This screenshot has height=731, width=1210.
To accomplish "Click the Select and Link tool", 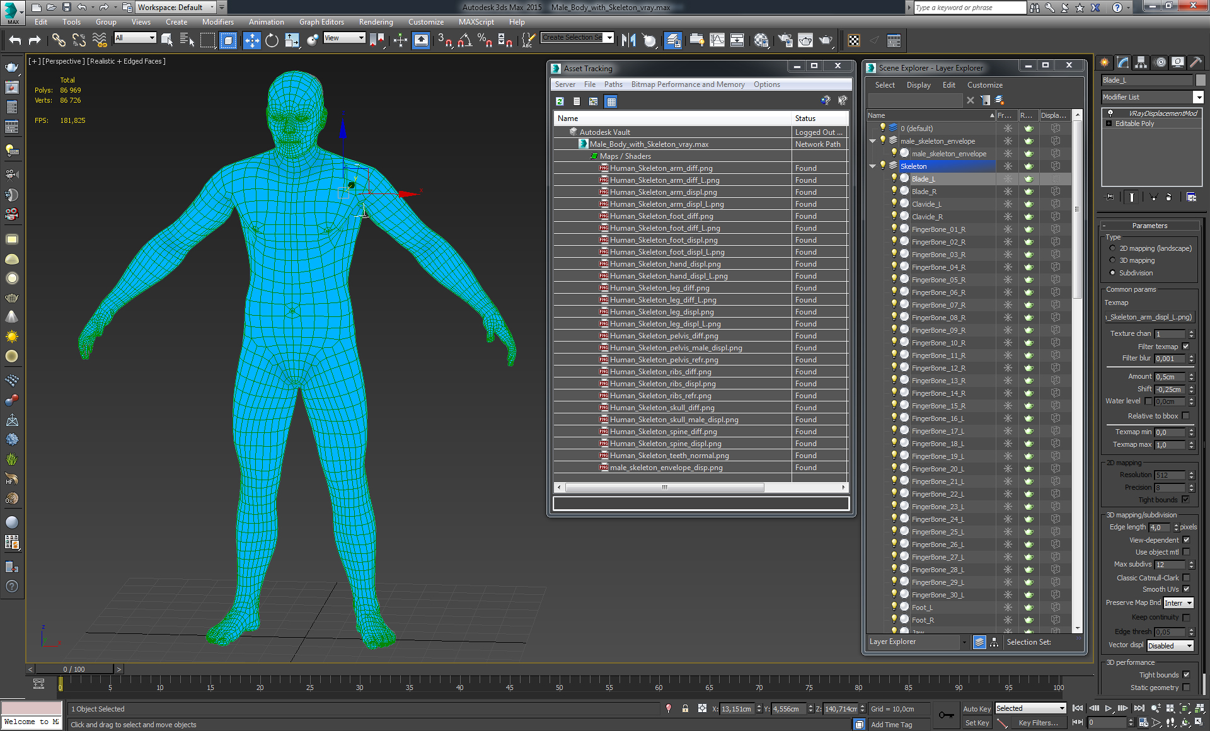I will (59, 41).
